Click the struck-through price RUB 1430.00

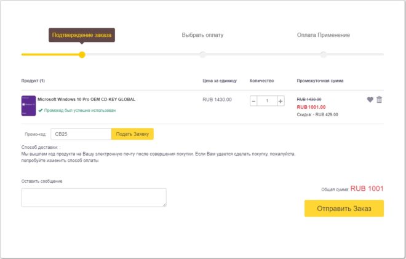309,100
